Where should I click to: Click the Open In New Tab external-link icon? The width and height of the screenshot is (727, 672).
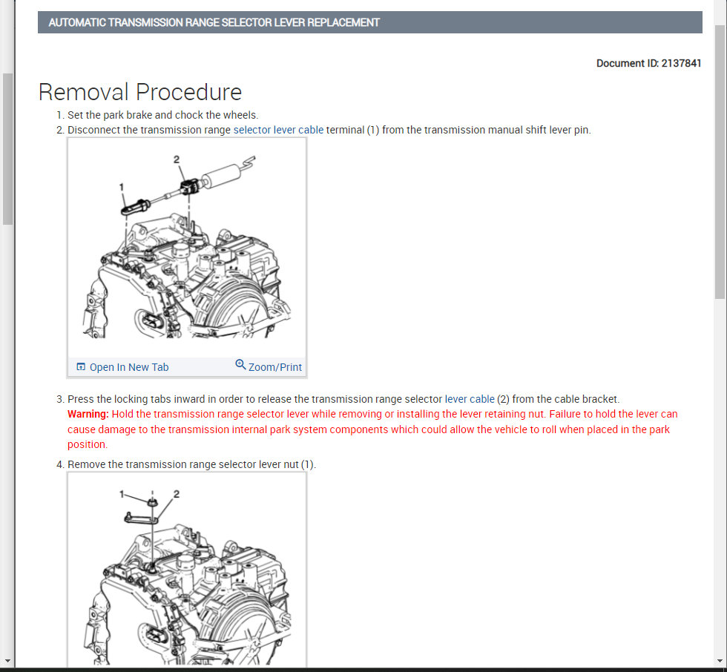[80, 366]
